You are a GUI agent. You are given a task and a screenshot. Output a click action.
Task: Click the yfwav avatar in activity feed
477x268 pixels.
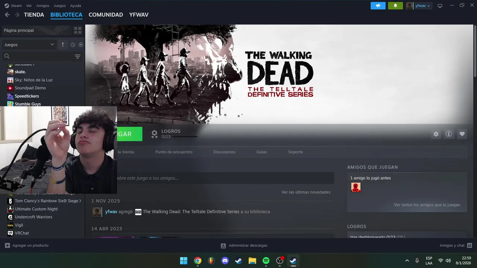[97, 212]
